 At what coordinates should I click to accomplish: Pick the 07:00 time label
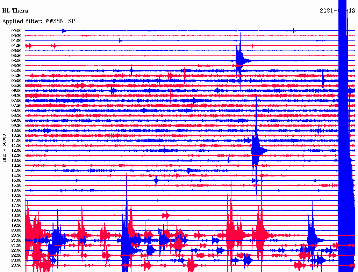click(x=16, y=101)
